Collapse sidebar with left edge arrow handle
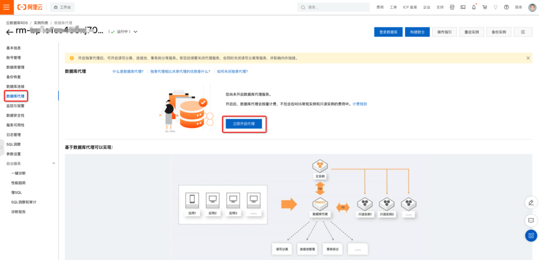The height and width of the screenshot is (260, 539). point(1,147)
